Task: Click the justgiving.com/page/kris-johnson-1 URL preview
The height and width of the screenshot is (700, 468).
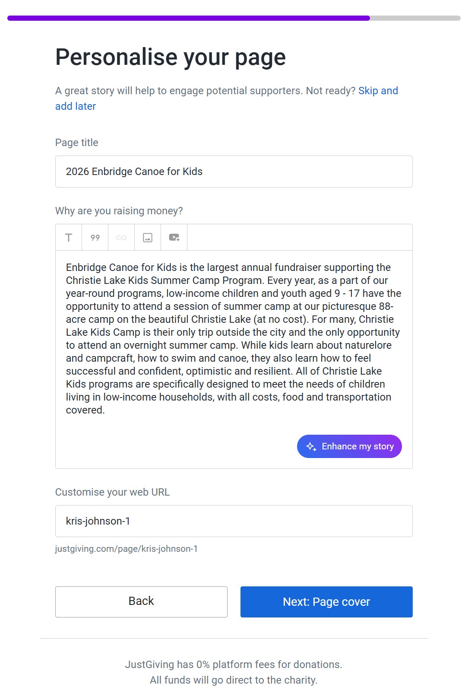Action: point(126,549)
